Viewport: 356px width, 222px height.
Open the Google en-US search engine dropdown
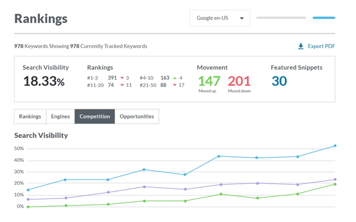220,18
